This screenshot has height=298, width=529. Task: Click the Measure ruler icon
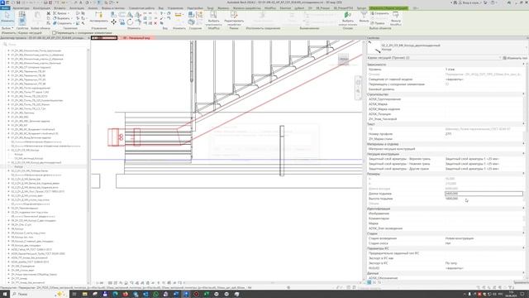pos(179,15)
